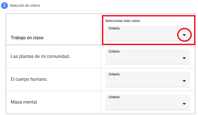Screen dimensions: 198x115
Task: Open the 'Seleccionar todo como' Criterio dropdown
Action: click(x=148, y=33)
